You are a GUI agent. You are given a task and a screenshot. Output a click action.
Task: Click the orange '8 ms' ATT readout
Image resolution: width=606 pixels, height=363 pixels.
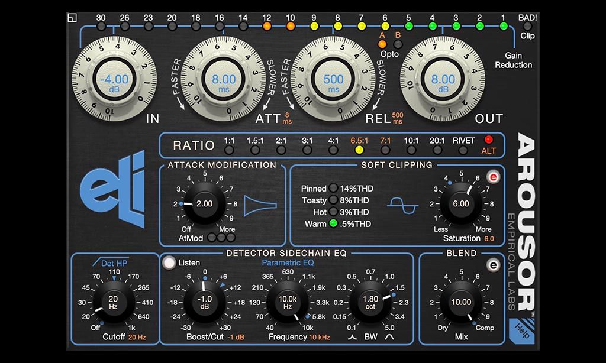pos(287,118)
